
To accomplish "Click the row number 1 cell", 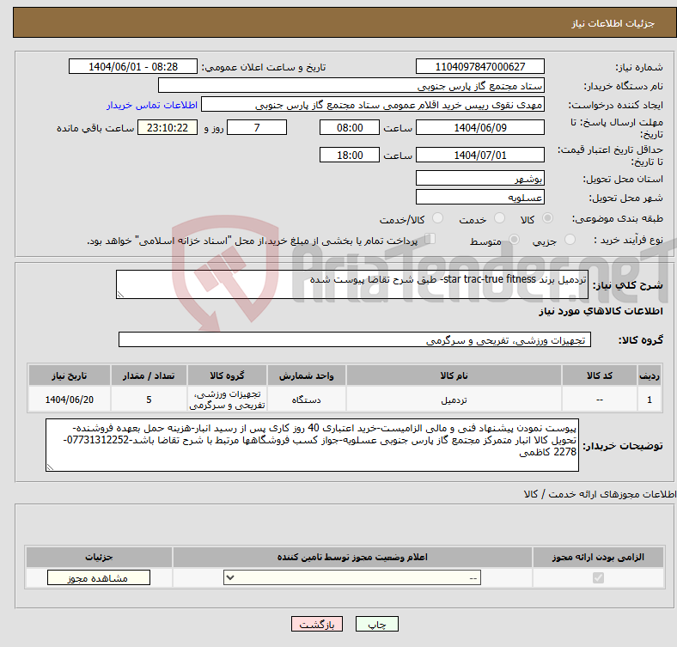I will pyautogui.click(x=650, y=400).
